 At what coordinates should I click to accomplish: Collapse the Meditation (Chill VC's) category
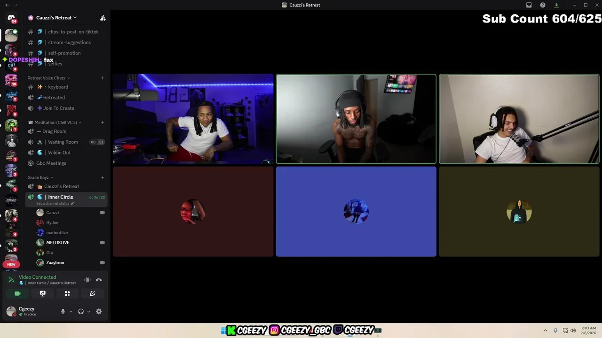point(55,123)
